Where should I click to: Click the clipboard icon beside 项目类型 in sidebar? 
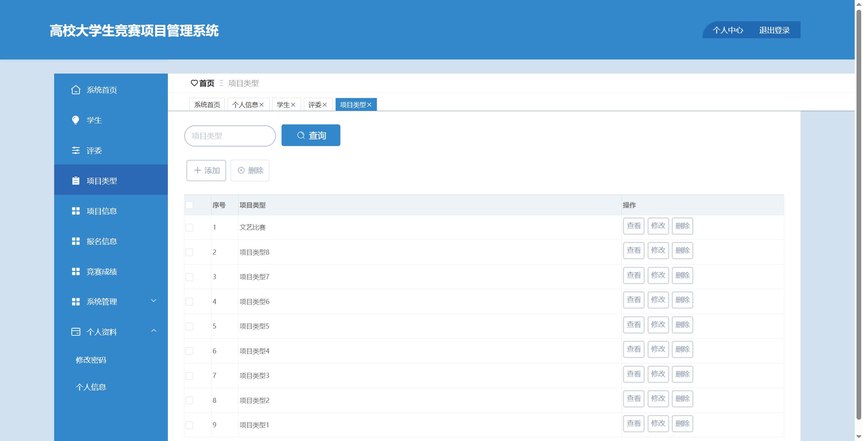coord(75,181)
